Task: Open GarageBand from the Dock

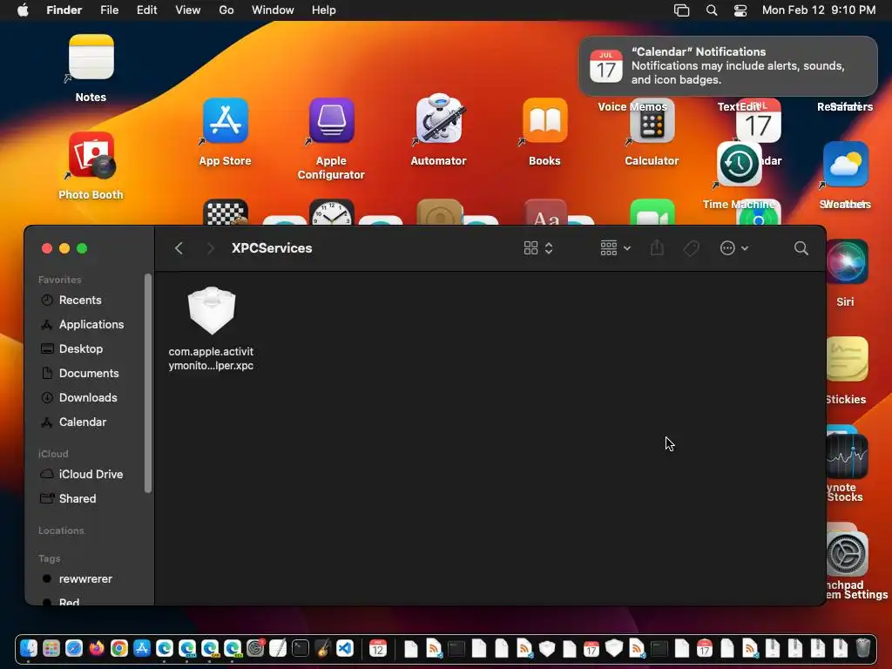Action: pyautogui.click(x=322, y=648)
